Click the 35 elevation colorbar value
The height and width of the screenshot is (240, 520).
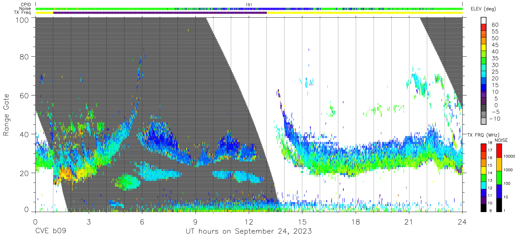(494, 58)
